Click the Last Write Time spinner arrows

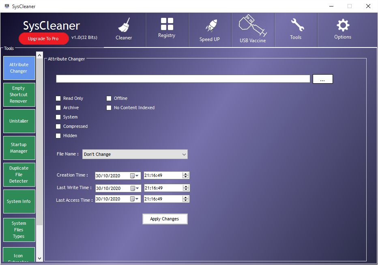[186, 188]
